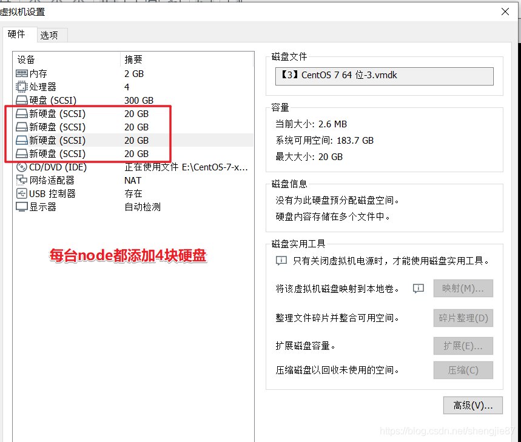Click the 扩展(E)... button
Screen dimensions: 521x442
463,346
